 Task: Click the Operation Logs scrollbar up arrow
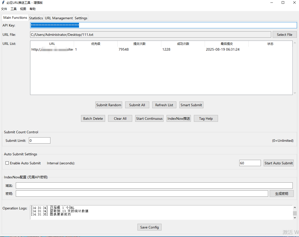295,207
